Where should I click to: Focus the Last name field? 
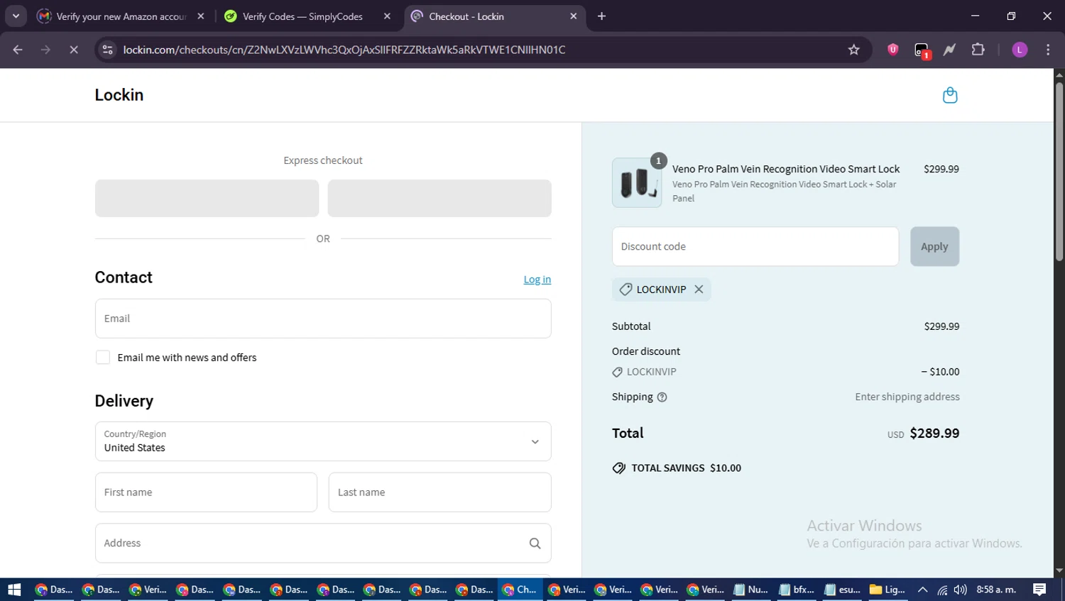(439, 492)
